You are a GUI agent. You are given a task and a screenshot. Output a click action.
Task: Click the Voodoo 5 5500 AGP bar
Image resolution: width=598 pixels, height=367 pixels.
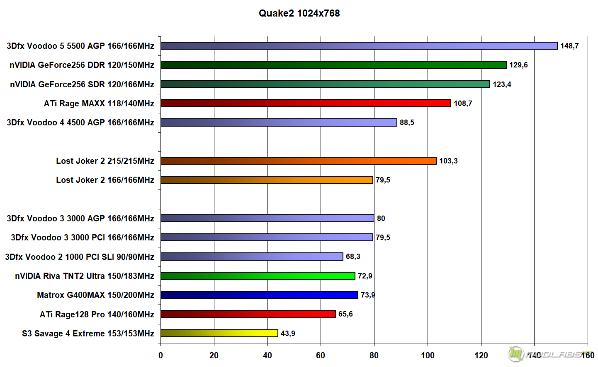pyautogui.click(x=359, y=46)
